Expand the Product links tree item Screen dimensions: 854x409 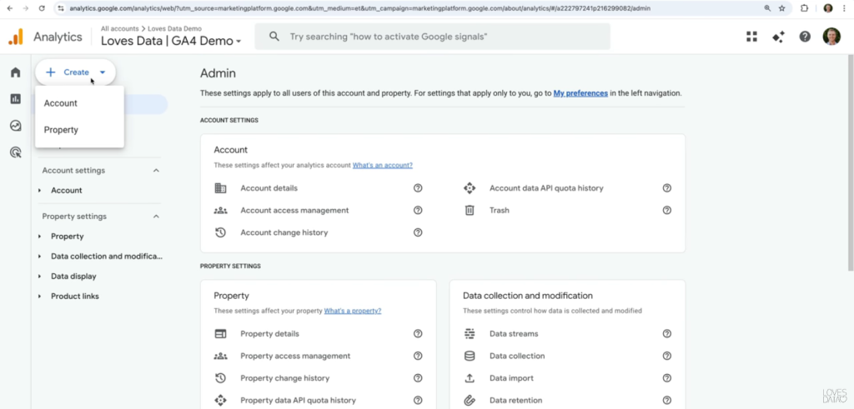click(39, 297)
